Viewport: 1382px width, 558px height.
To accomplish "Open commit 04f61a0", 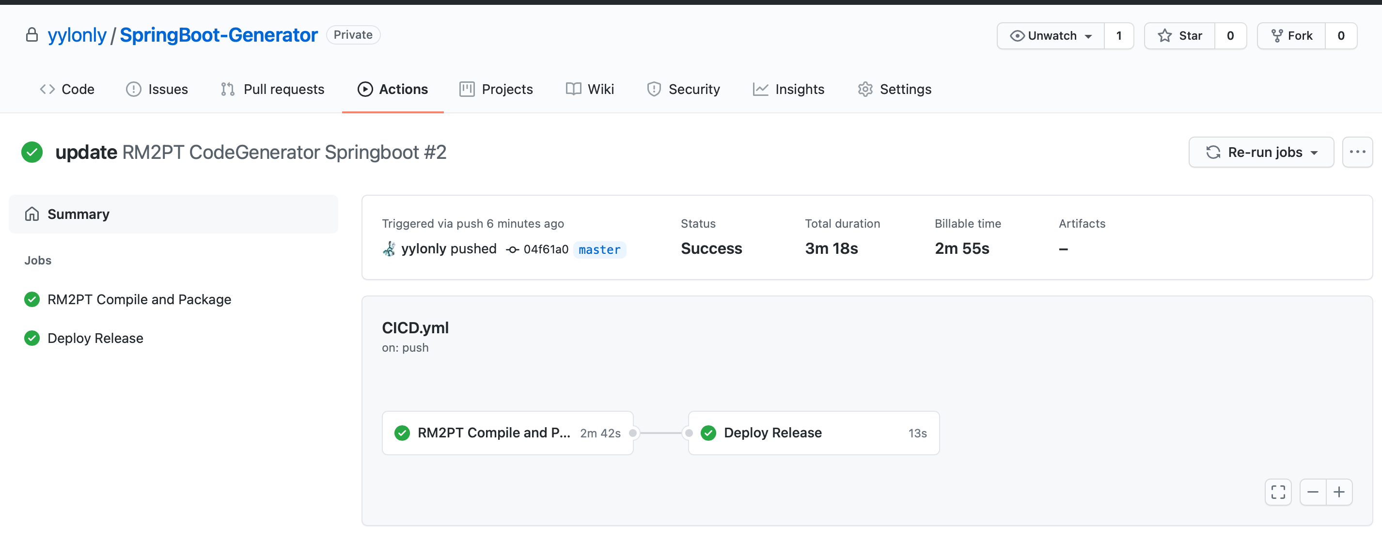I will [x=546, y=249].
